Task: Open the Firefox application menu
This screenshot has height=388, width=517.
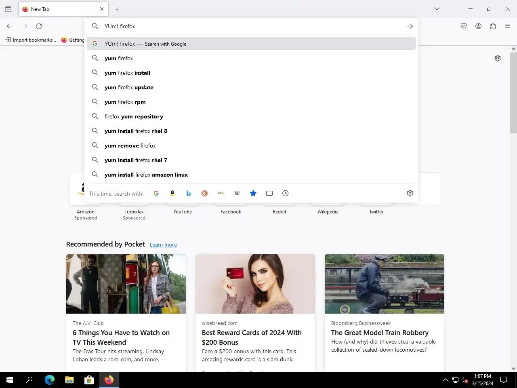Action: point(507,26)
